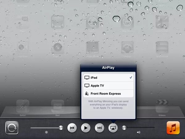
Task: Tap the dimmed Maps icon on home screen
Action: (23, 22)
